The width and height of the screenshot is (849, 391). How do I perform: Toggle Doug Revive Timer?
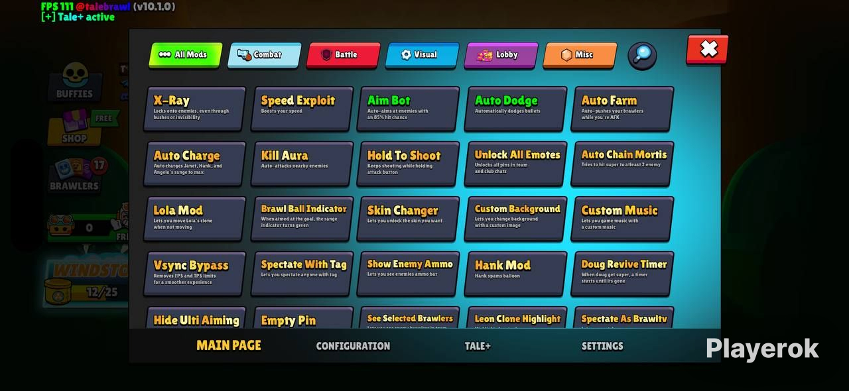(622, 274)
